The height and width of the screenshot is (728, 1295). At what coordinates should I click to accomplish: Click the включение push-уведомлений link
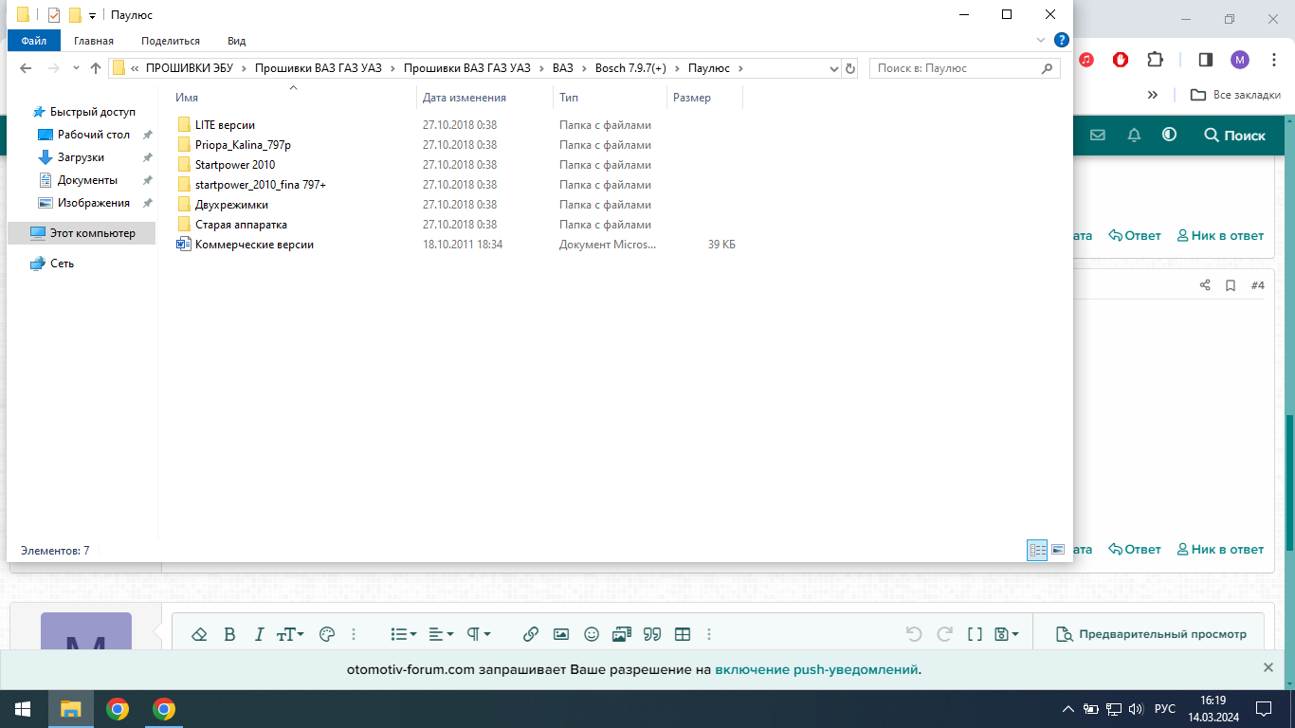tap(816, 669)
